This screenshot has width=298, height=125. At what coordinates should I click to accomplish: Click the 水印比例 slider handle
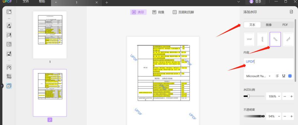[248, 96]
